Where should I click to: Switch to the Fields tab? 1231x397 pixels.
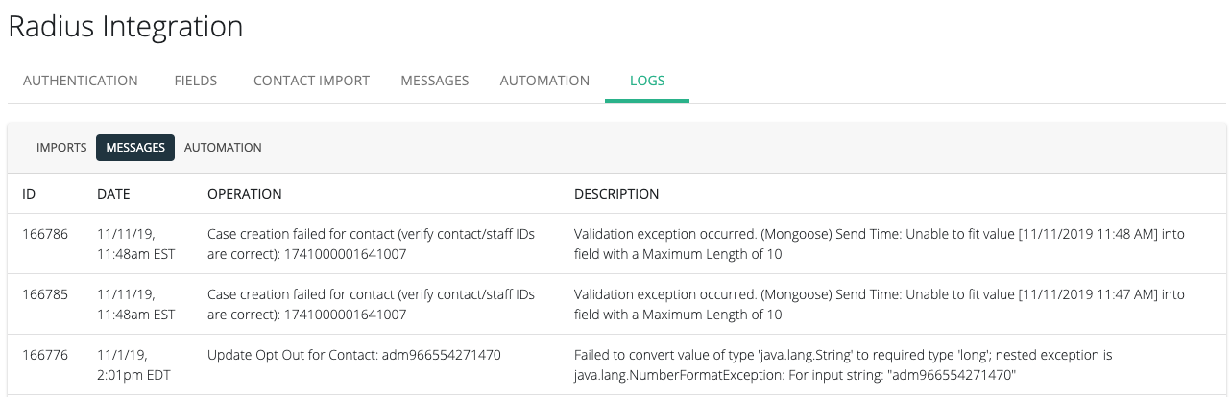coord(196,81)
